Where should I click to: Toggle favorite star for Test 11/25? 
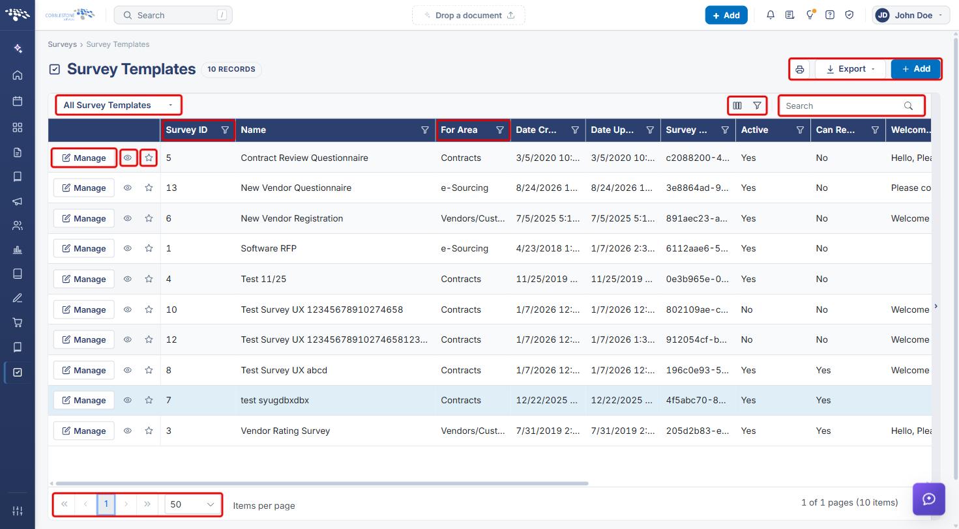point(149,279)
